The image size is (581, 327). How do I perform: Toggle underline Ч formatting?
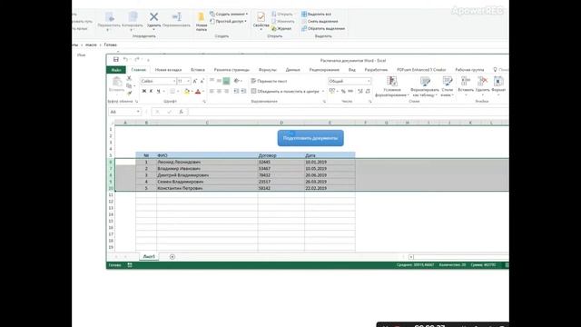(158, 91)
